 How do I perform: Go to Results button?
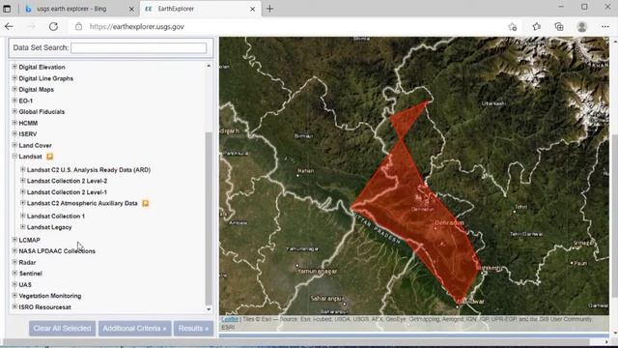(x=193, y=329)
